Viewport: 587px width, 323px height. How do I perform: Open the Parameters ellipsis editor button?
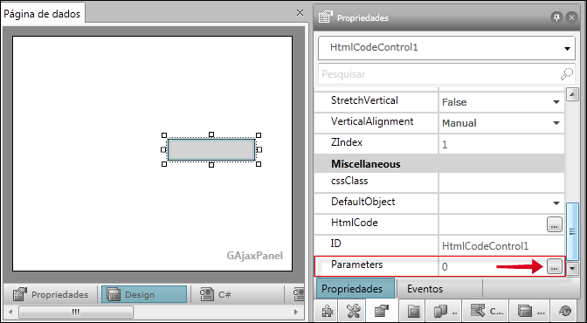pos(555,267)
